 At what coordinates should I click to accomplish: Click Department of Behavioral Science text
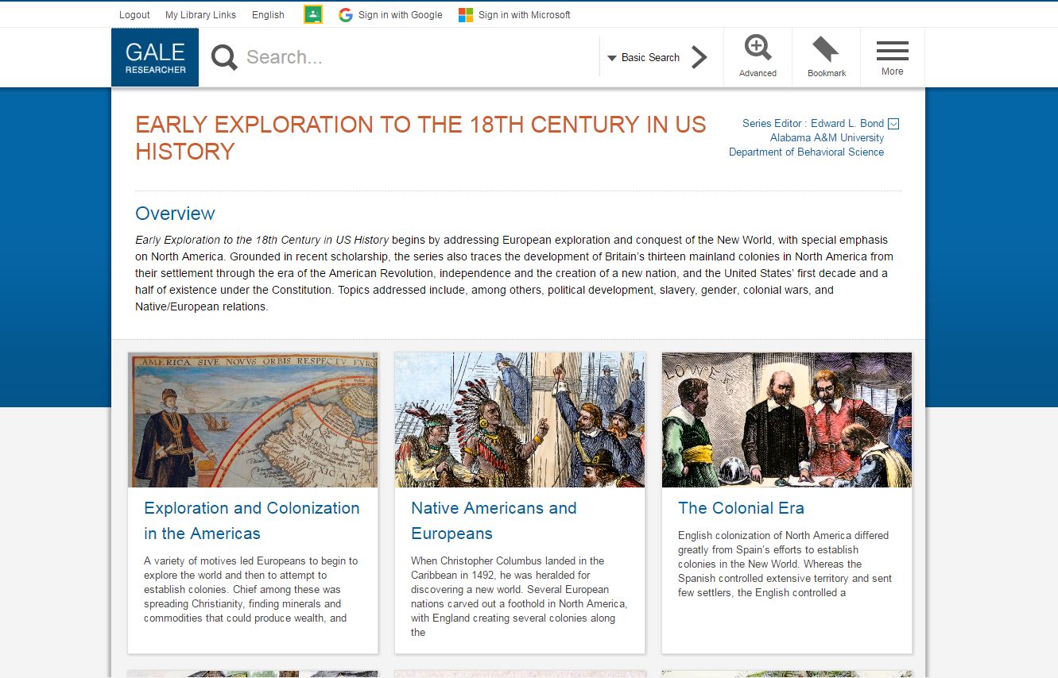click(806, 152)
